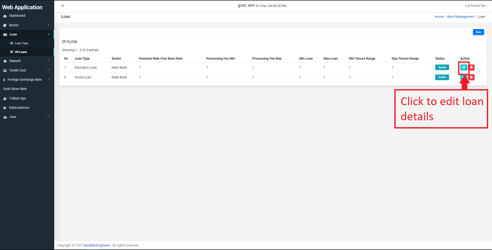
Task: Click Nabil Bank in Education Loan row
Action: [119, 68]
